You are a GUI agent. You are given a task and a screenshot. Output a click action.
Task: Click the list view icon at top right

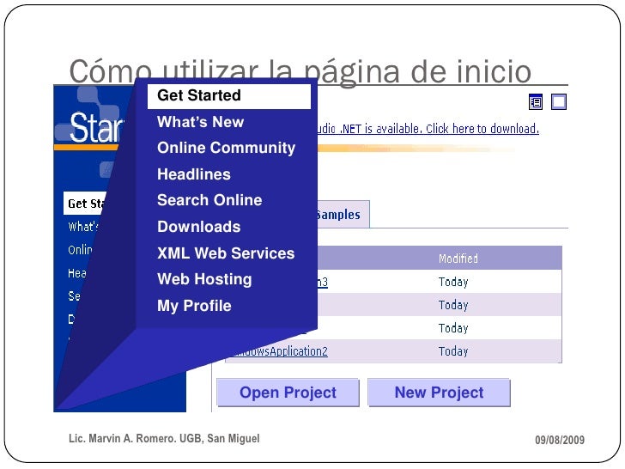[x=536, y=102]
